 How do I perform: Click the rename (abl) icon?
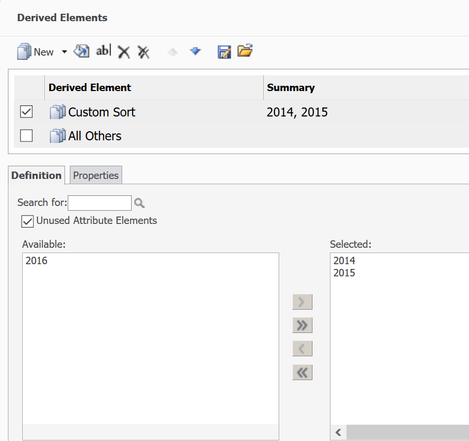point(104,51)
